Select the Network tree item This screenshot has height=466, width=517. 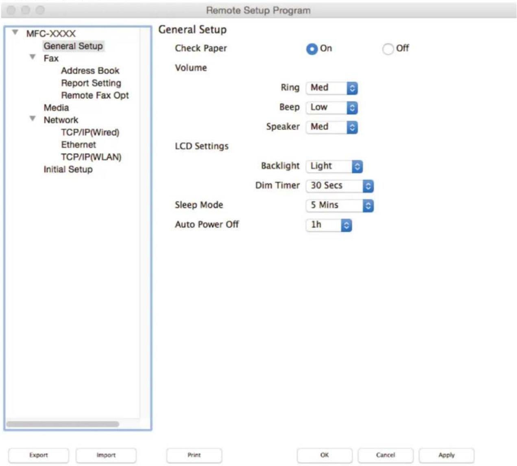pyautogui.click(x=61, y=120)
